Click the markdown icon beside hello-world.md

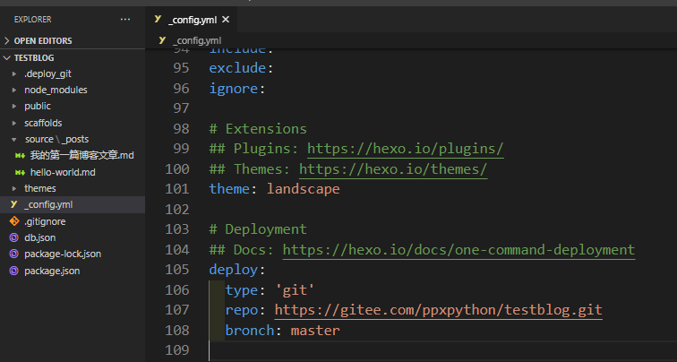click(20, 172)
